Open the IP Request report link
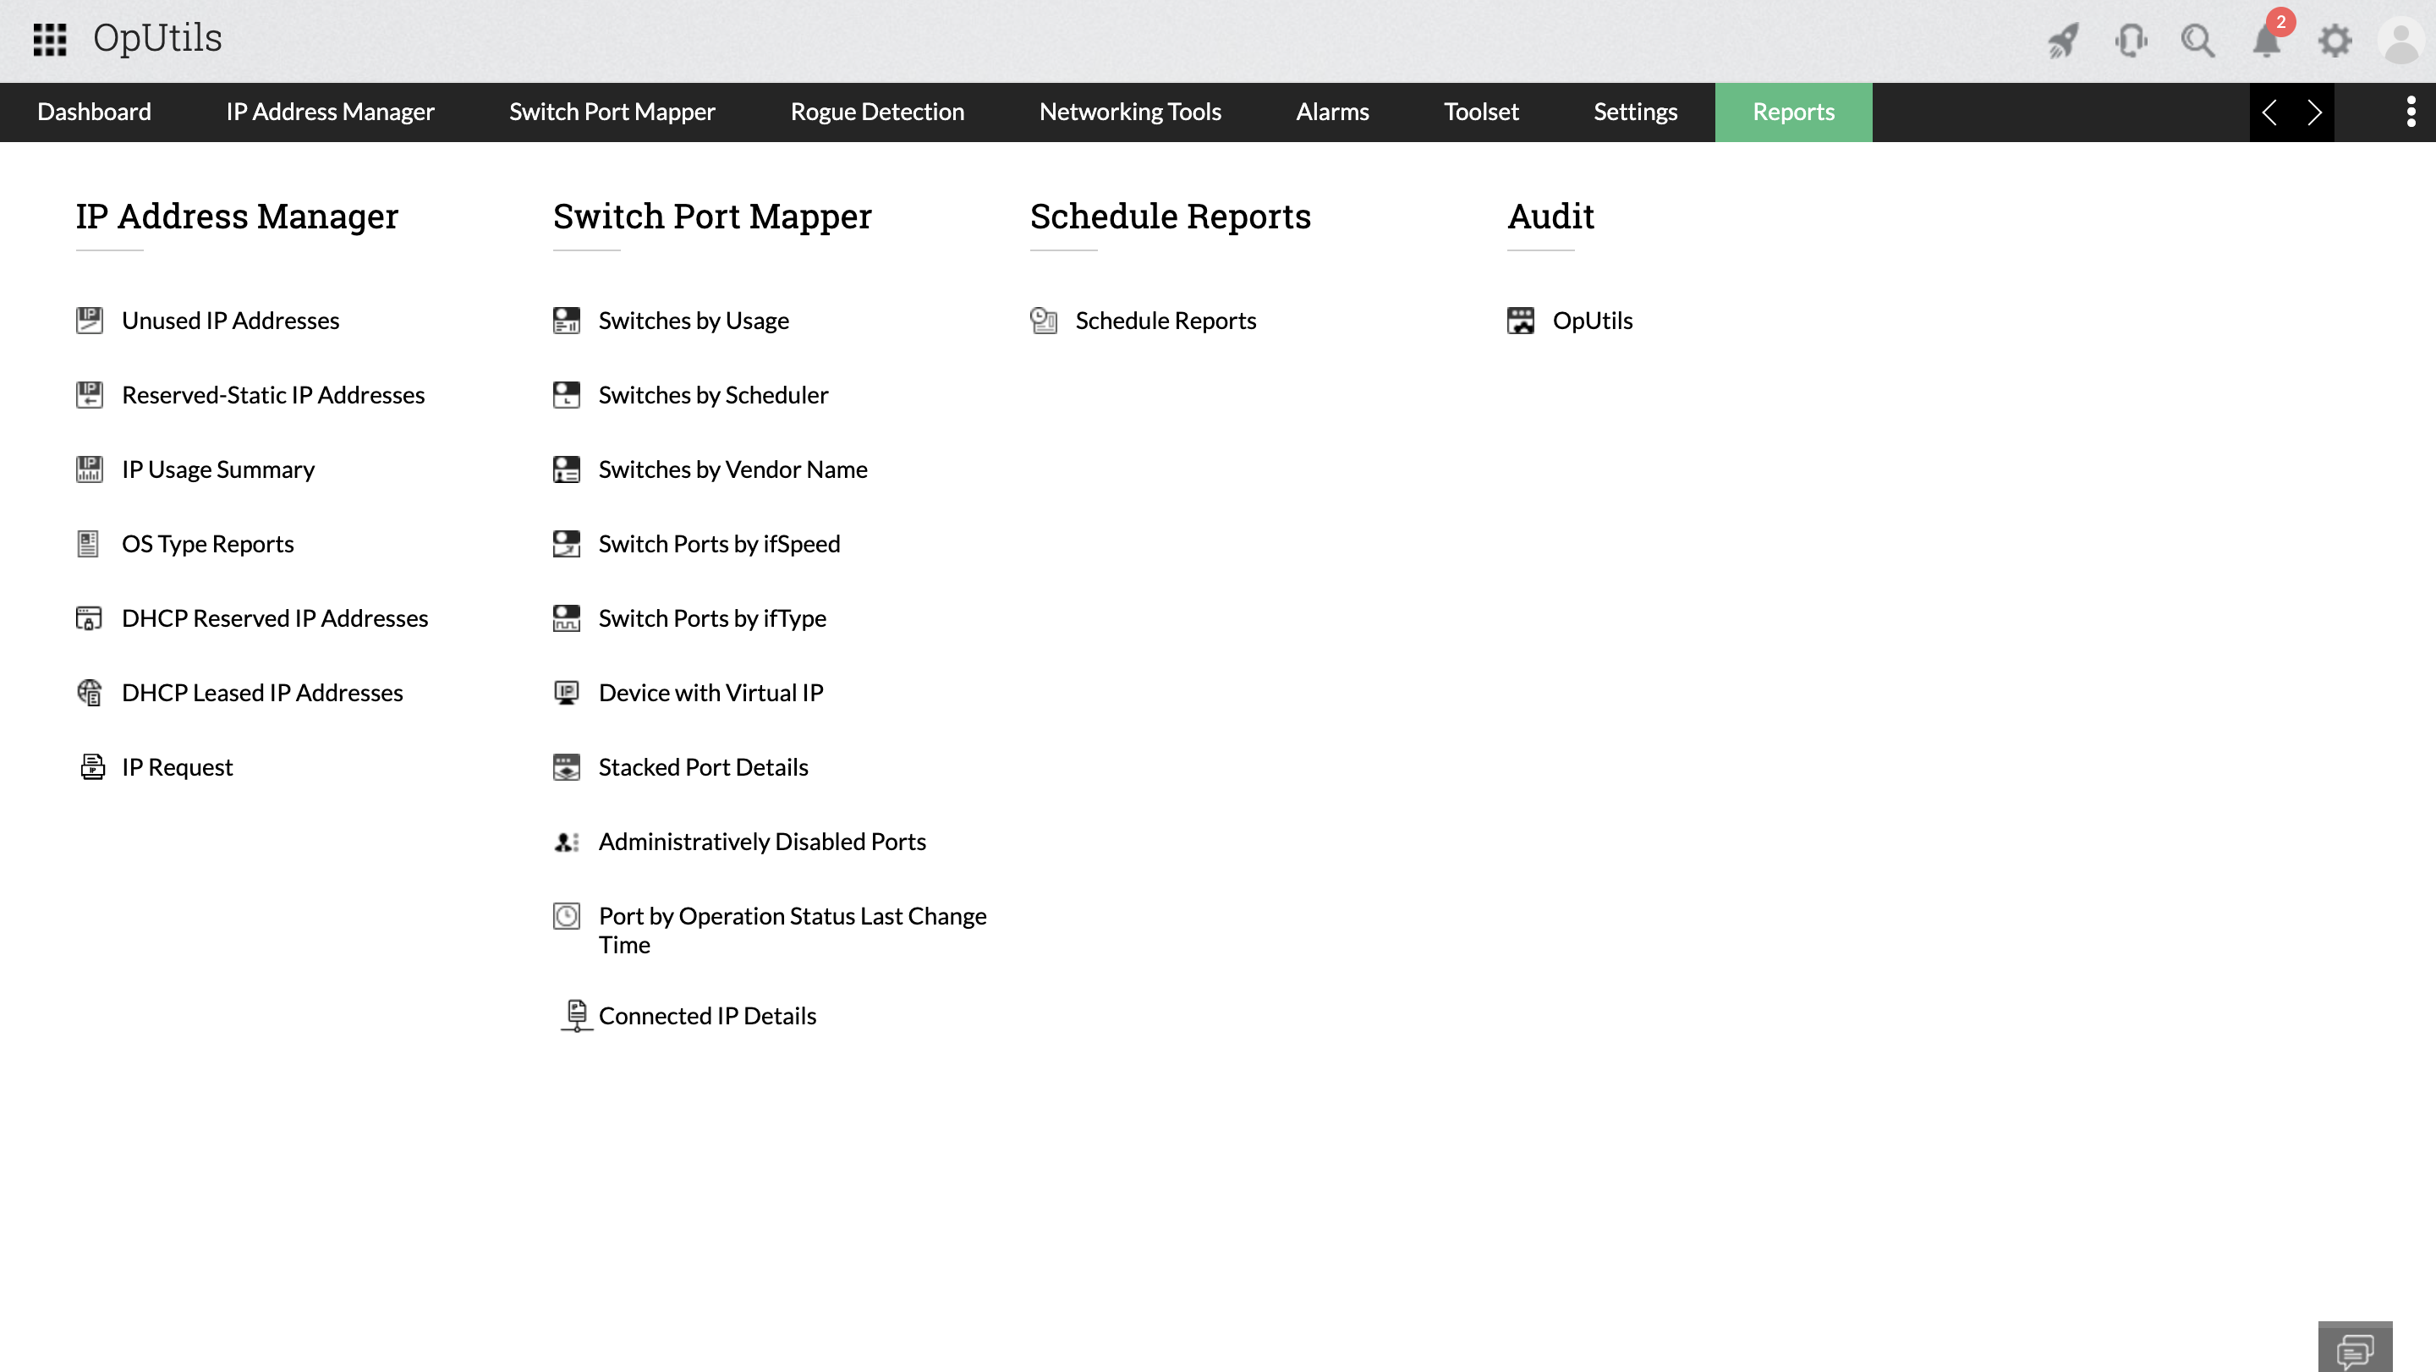 coord(178,766)
